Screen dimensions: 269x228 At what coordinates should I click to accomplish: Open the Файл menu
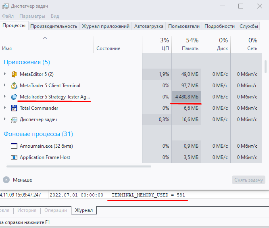coord(8,16)
